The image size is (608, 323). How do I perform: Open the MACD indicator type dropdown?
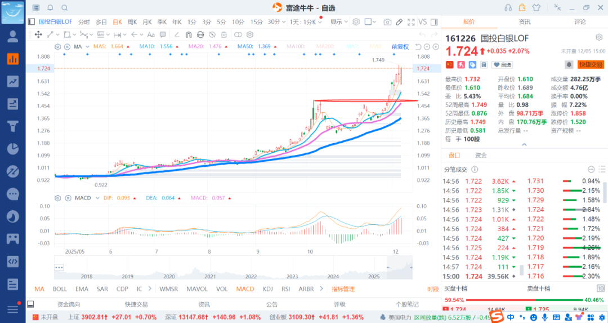[98, 198]
